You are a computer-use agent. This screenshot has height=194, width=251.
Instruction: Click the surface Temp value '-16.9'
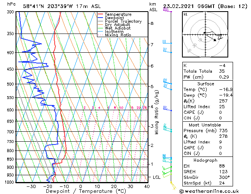click(226, 89)
